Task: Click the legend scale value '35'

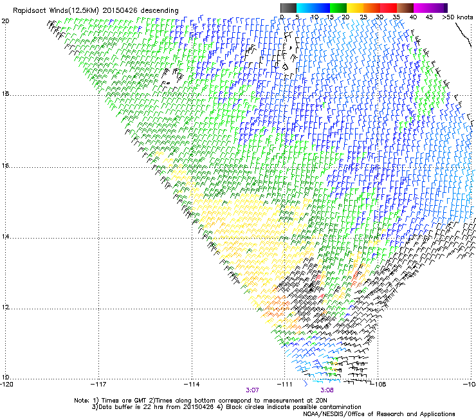Action: pos(396,17)
